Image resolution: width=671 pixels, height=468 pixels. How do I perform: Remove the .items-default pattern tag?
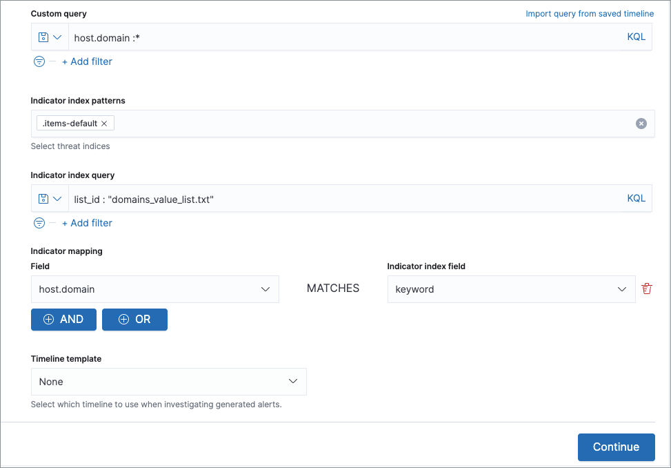(x=104, y=124)
